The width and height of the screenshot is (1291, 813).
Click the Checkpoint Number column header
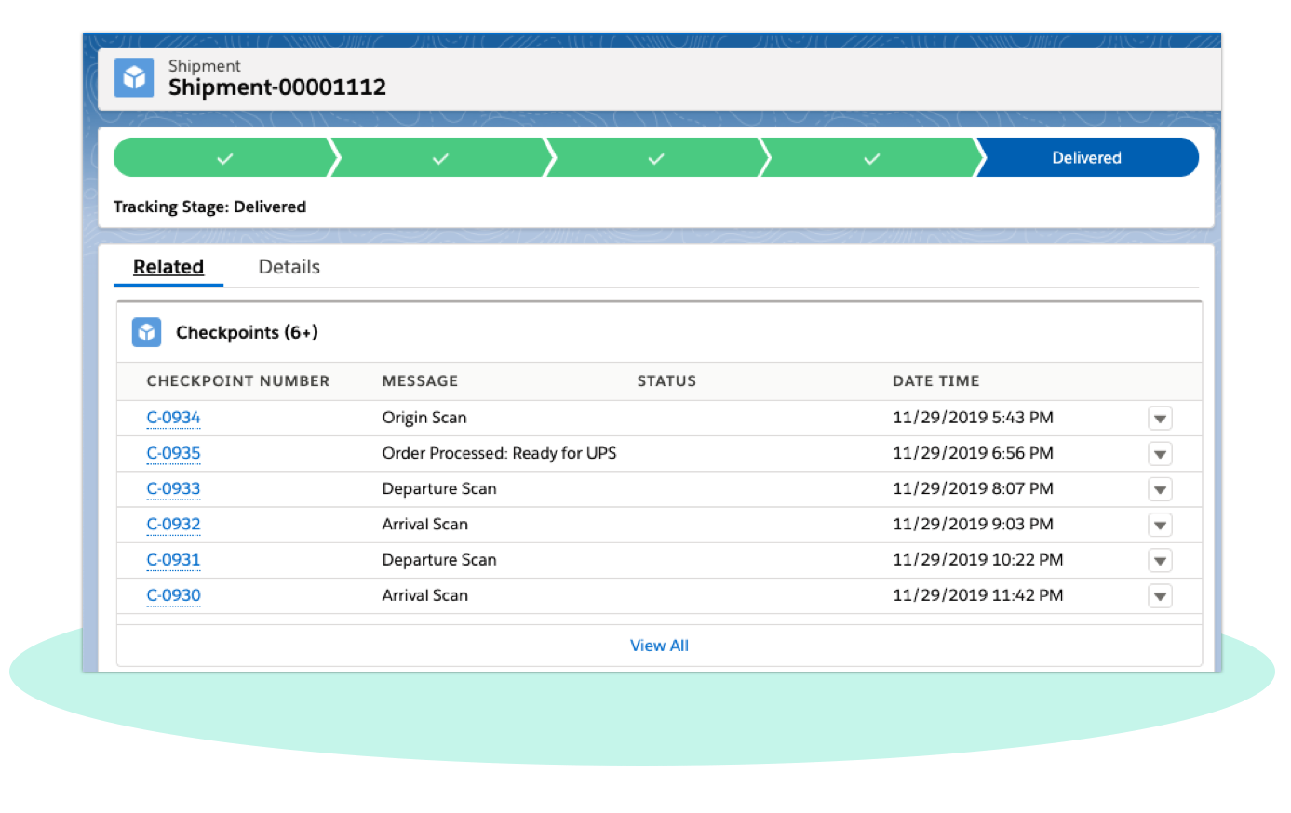(238, 381)
